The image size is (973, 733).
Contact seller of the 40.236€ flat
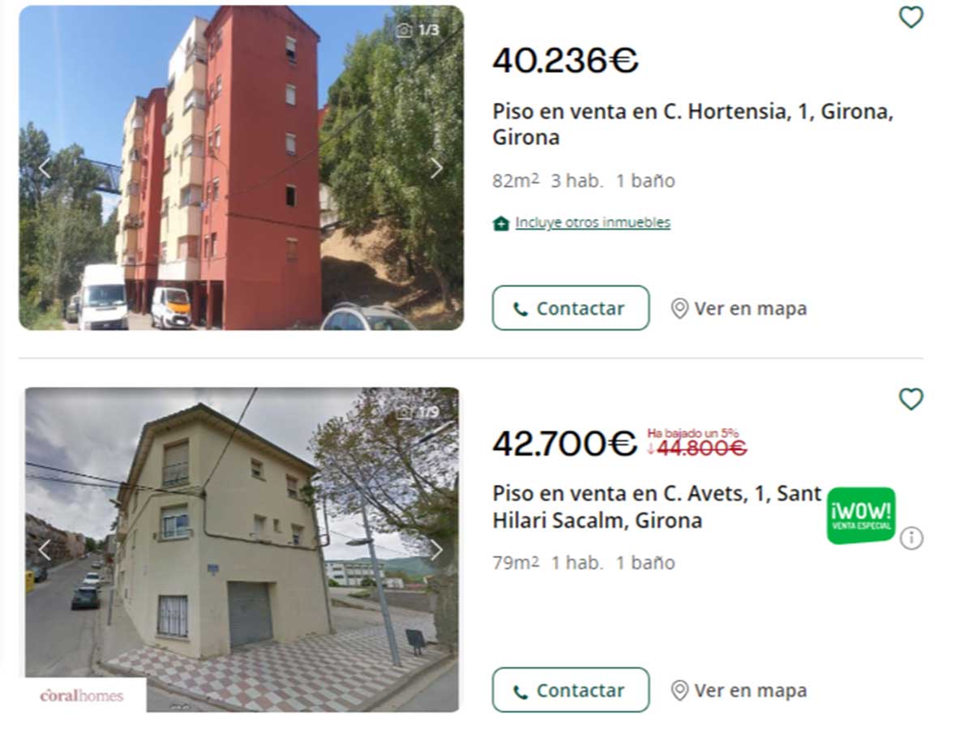(x=571, y=308)
